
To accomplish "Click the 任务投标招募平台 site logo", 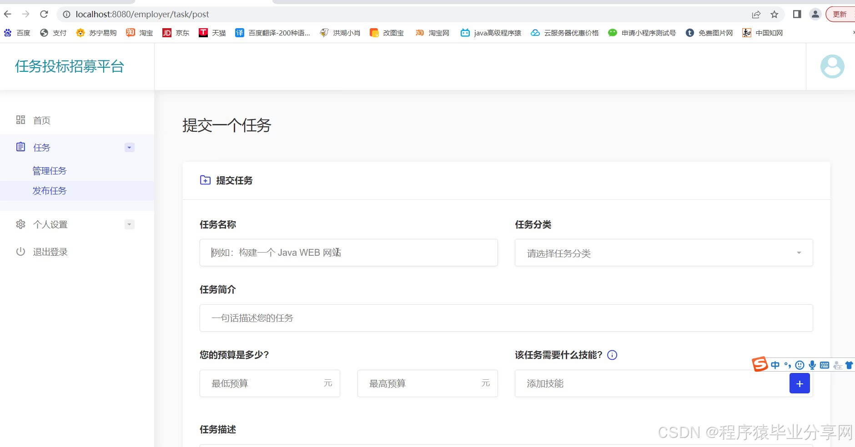I will (69, 66).
